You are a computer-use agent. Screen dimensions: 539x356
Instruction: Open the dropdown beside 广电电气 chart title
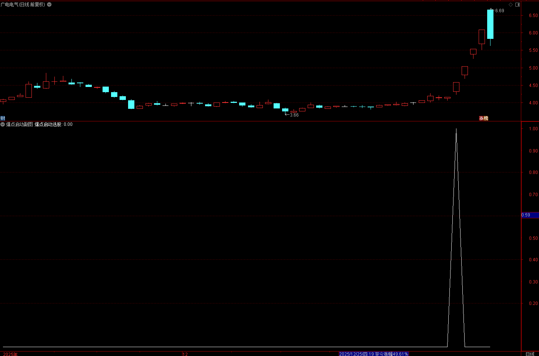pos(49,4)
